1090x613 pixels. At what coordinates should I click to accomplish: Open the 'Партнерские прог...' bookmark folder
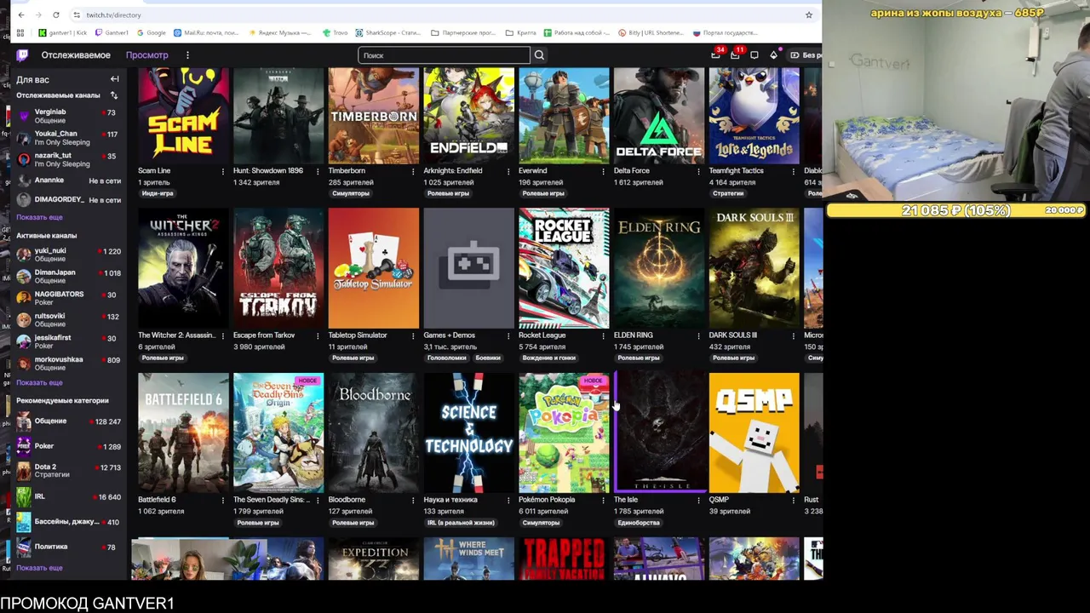click(x=462, y=33)
